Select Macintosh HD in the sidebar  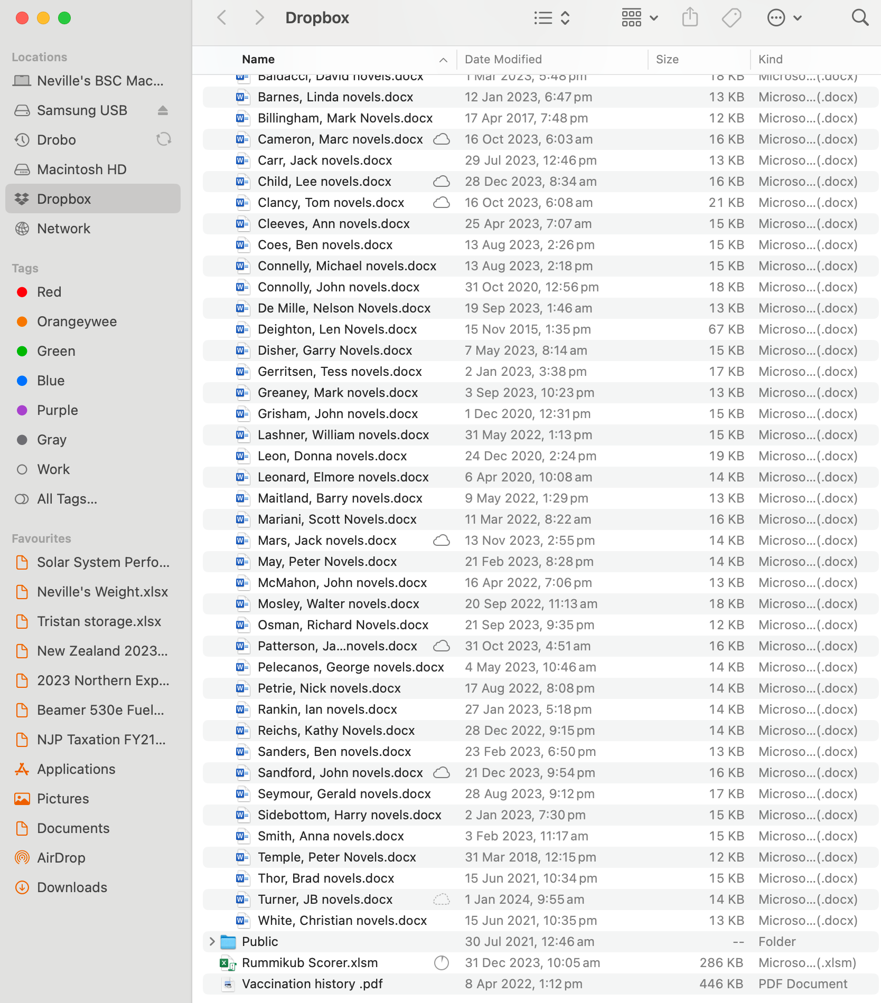click(93, 169)
